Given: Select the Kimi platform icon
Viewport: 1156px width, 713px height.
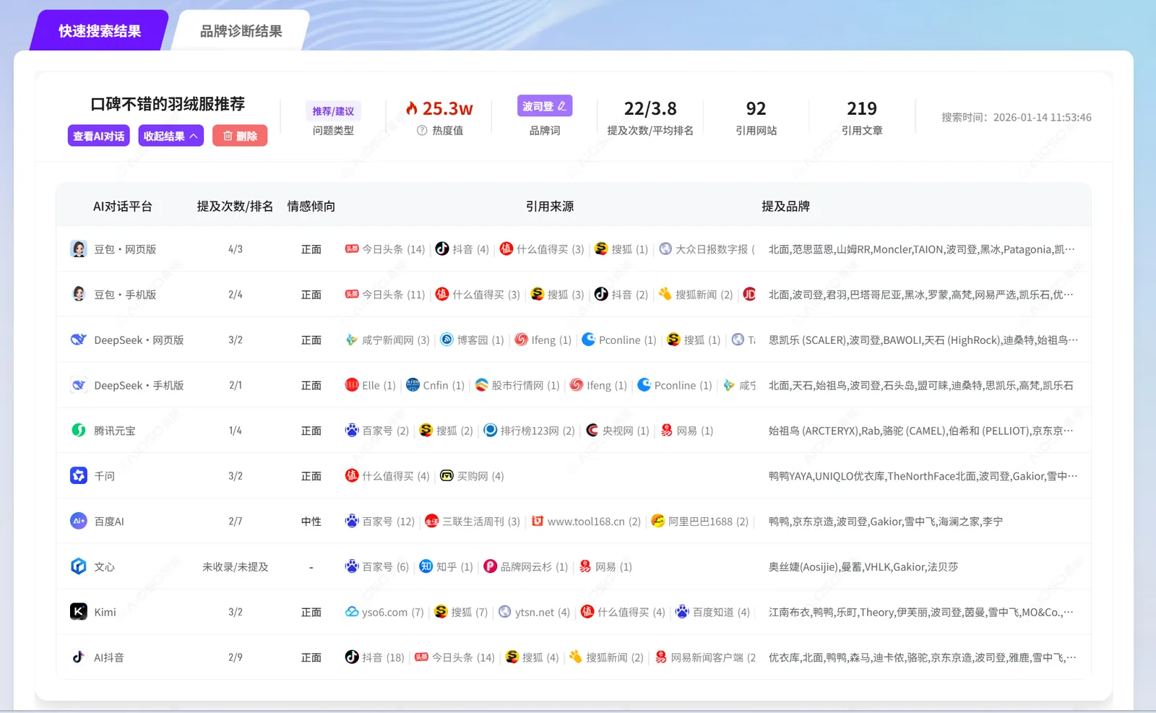Looking at the screenshot, I should tap(79, 612).
